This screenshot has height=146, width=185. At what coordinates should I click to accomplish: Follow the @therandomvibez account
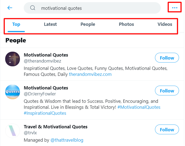tap(167, 58)
